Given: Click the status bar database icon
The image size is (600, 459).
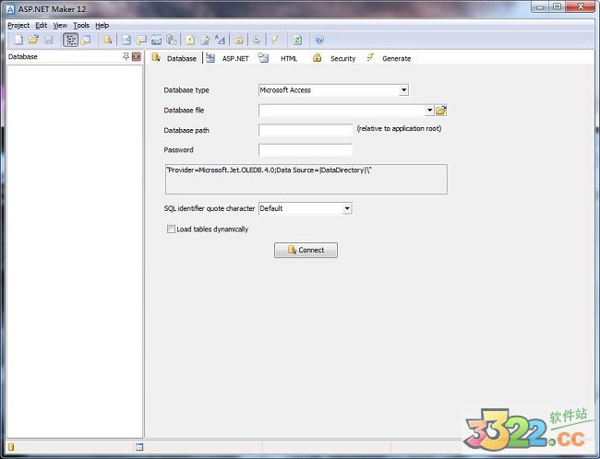Looking at the screenshot, I should (x=11, y=447).
